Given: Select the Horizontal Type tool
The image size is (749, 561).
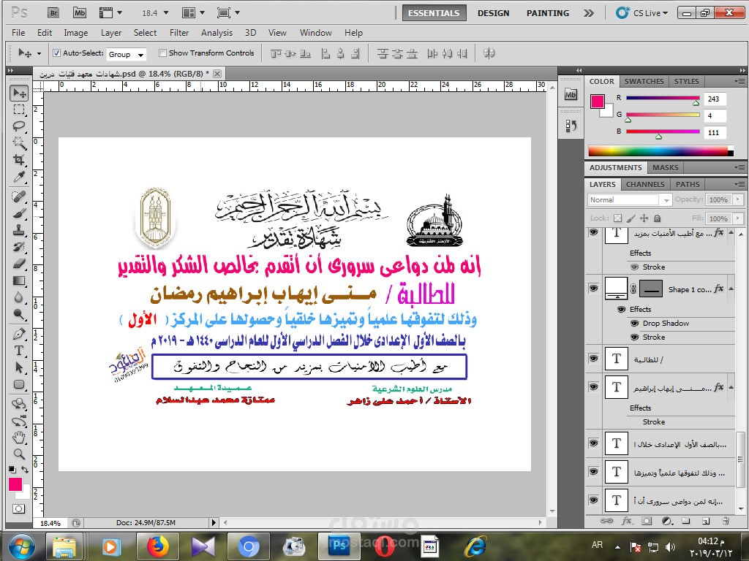Looking at the screenshot, I should [x=20, y=351].
